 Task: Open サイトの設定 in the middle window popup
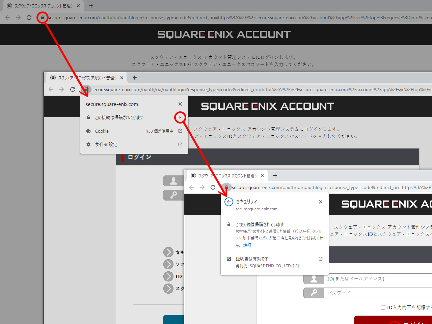(x=134, y=144)
